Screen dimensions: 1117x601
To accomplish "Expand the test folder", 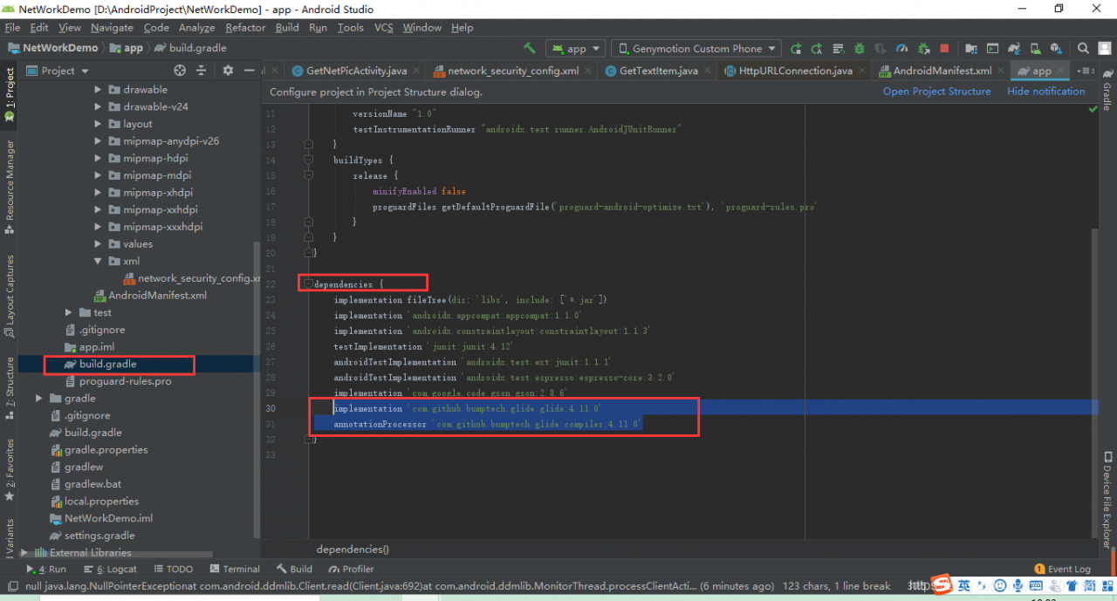I will pyautogui.click(x=69, y=312).
